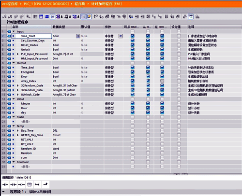Screen dimensions: 242x196
Task: Click the last icon in top toolbar
Action: tap(197, 16)
